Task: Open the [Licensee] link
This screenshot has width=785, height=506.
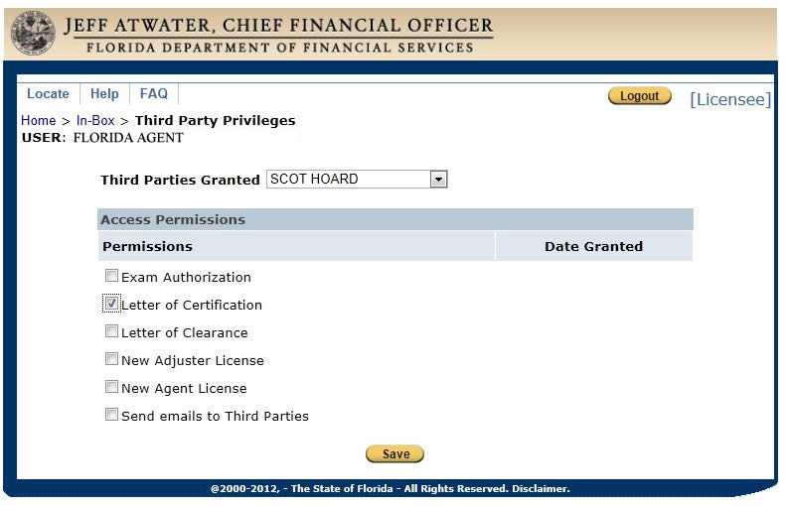Action: click(730, 99)
